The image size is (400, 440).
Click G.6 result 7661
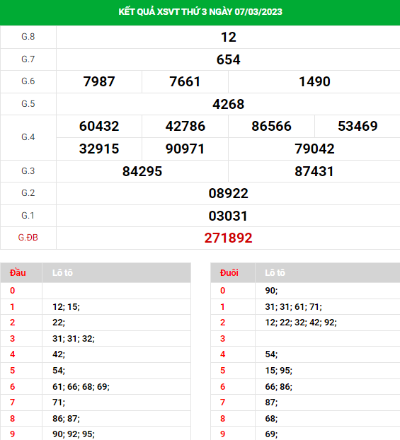[x=185, y=81]
